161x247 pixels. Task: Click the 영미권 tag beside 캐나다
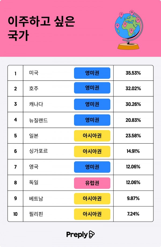pyautogui.click(x=92, y=104)
